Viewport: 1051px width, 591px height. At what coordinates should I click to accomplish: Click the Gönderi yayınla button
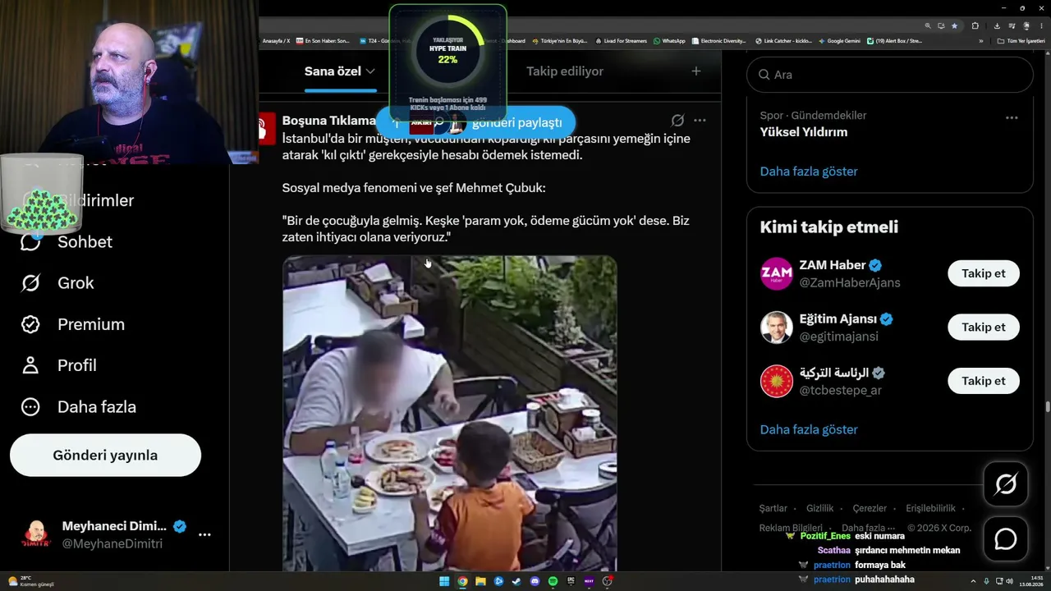pos(105,456)
